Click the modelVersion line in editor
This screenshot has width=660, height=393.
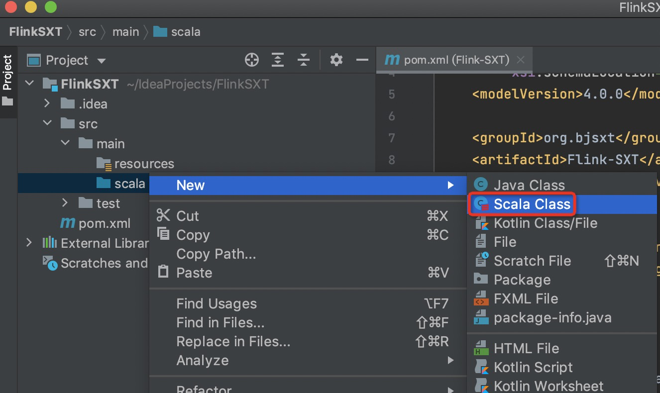[566, 94]
